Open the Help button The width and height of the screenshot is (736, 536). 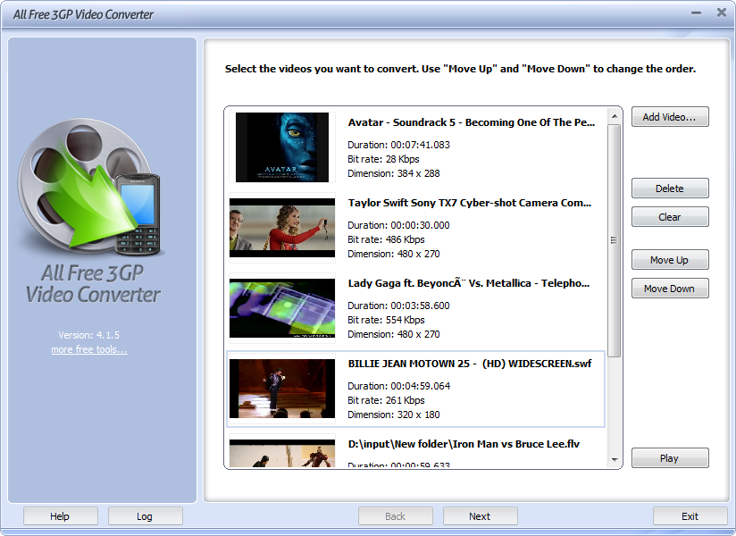60,516
